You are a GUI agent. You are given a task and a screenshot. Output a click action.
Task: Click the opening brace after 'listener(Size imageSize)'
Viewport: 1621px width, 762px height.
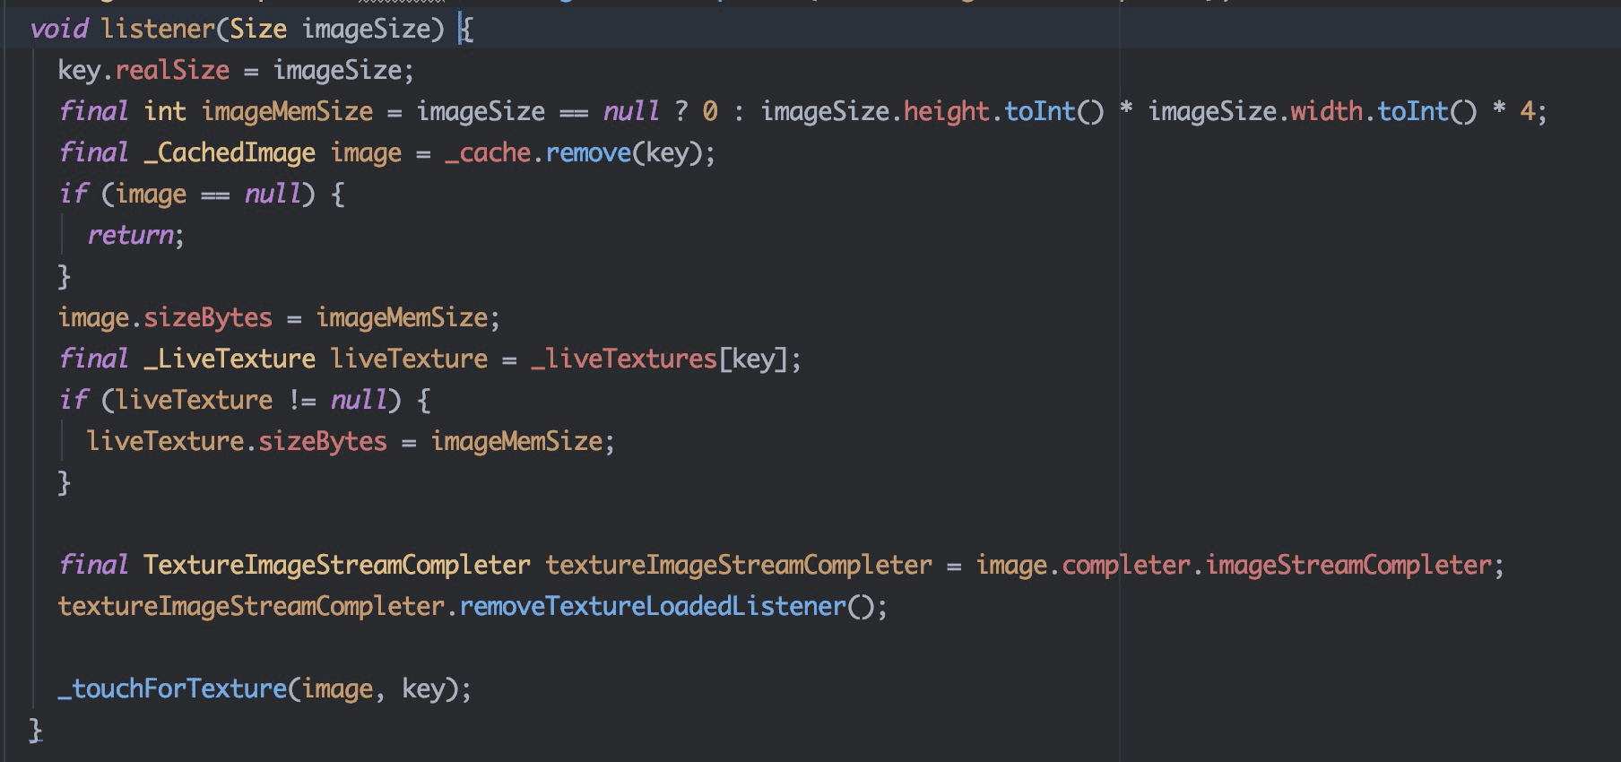pyautogui.click(x=467, y=29)
